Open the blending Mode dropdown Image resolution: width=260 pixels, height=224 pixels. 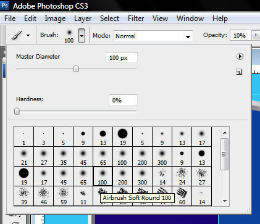(x=153, y=36)
